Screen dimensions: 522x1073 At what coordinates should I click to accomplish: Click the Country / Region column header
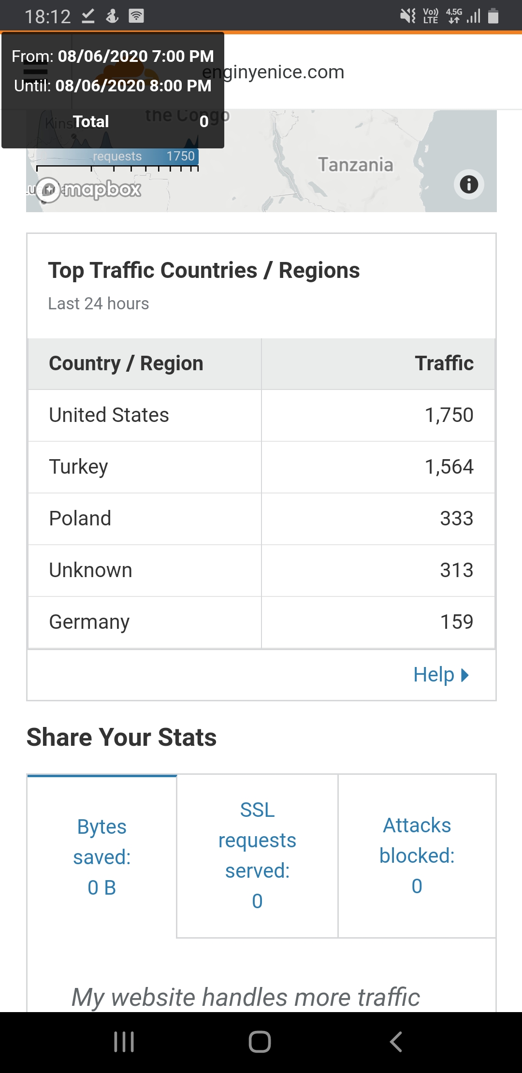click(145, 363)
